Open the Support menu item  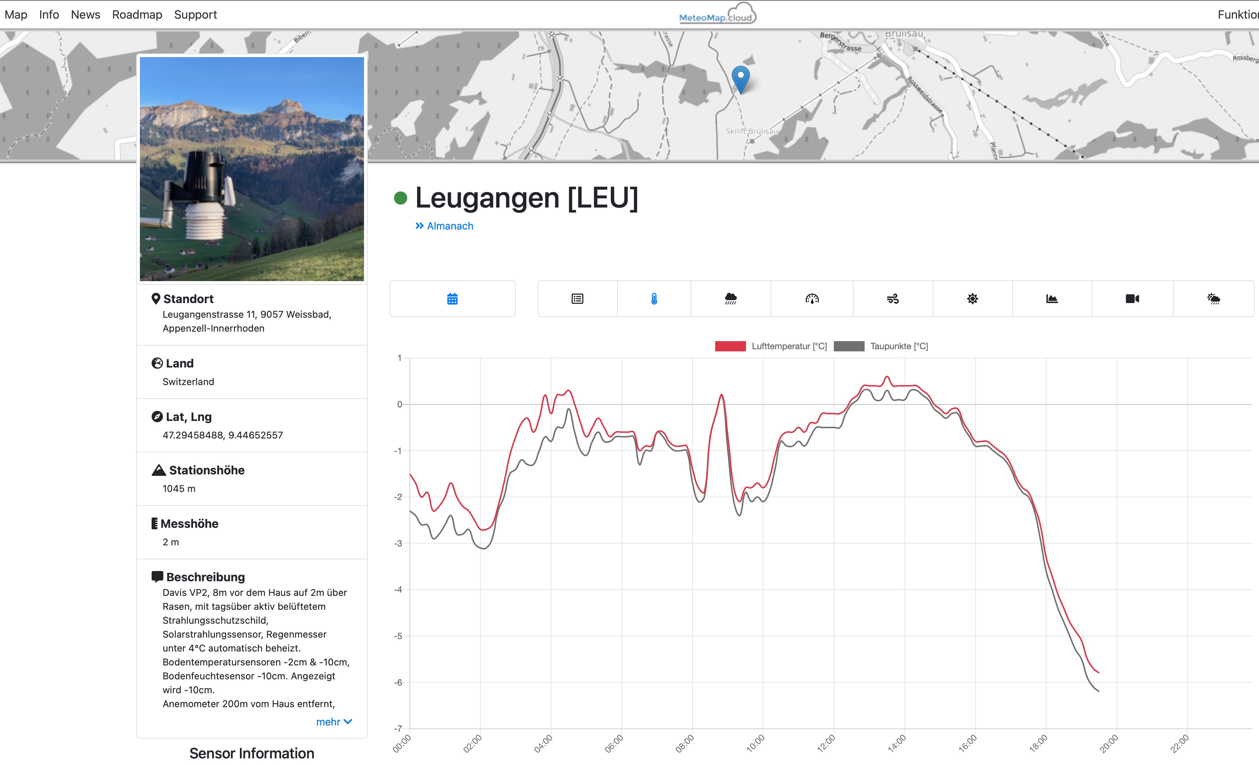coord(195,14)
